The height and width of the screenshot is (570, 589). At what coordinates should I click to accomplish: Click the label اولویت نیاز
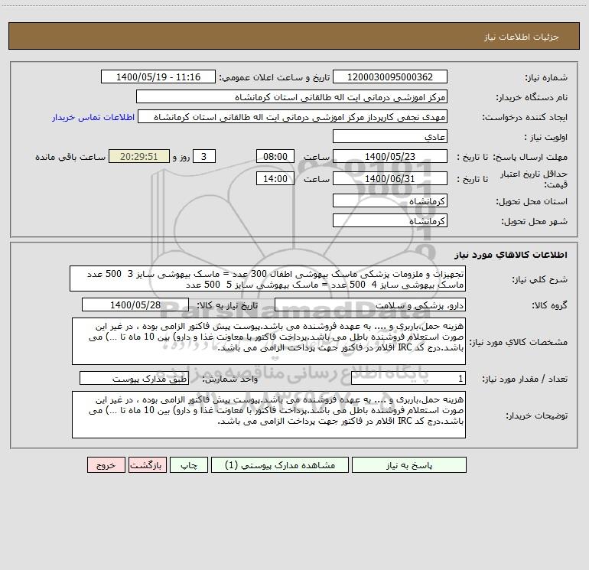[x=546, y=138]
